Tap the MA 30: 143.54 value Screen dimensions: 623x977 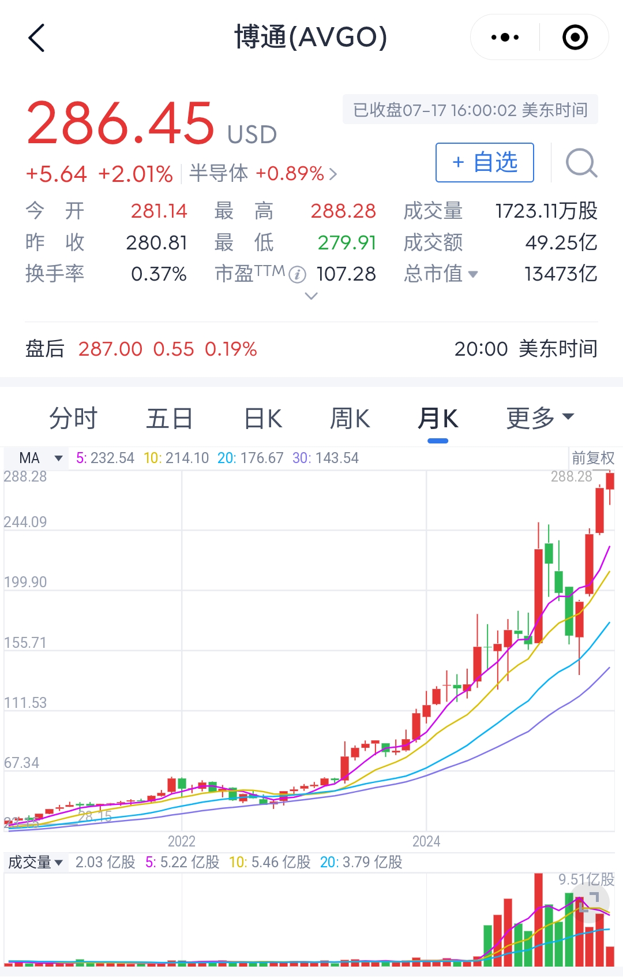(x=325, y=458)
